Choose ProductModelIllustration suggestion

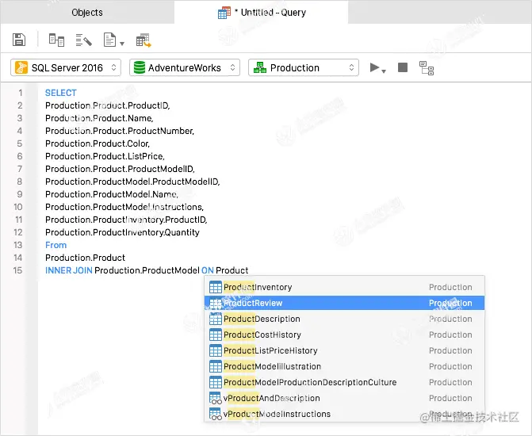pyautogui.click(x=344, y=366)
